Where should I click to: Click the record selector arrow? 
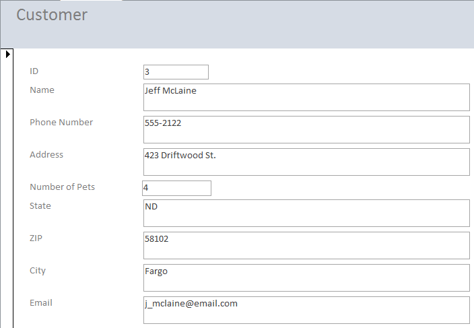point(8,54)
